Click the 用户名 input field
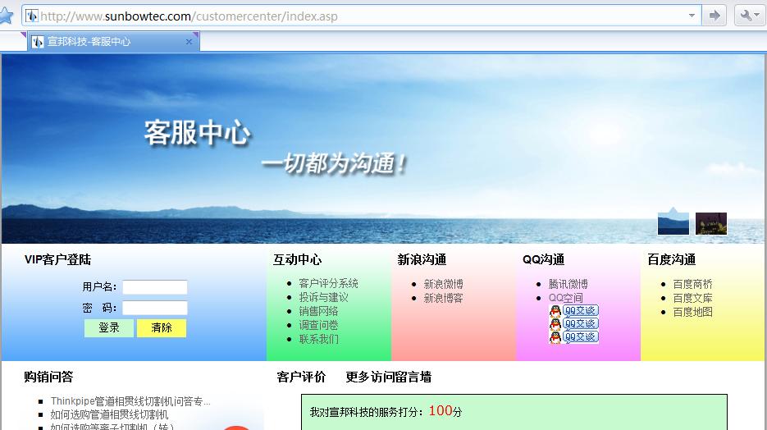The width and height of the screenshot is (767, 430). click(x=155, y=287)
